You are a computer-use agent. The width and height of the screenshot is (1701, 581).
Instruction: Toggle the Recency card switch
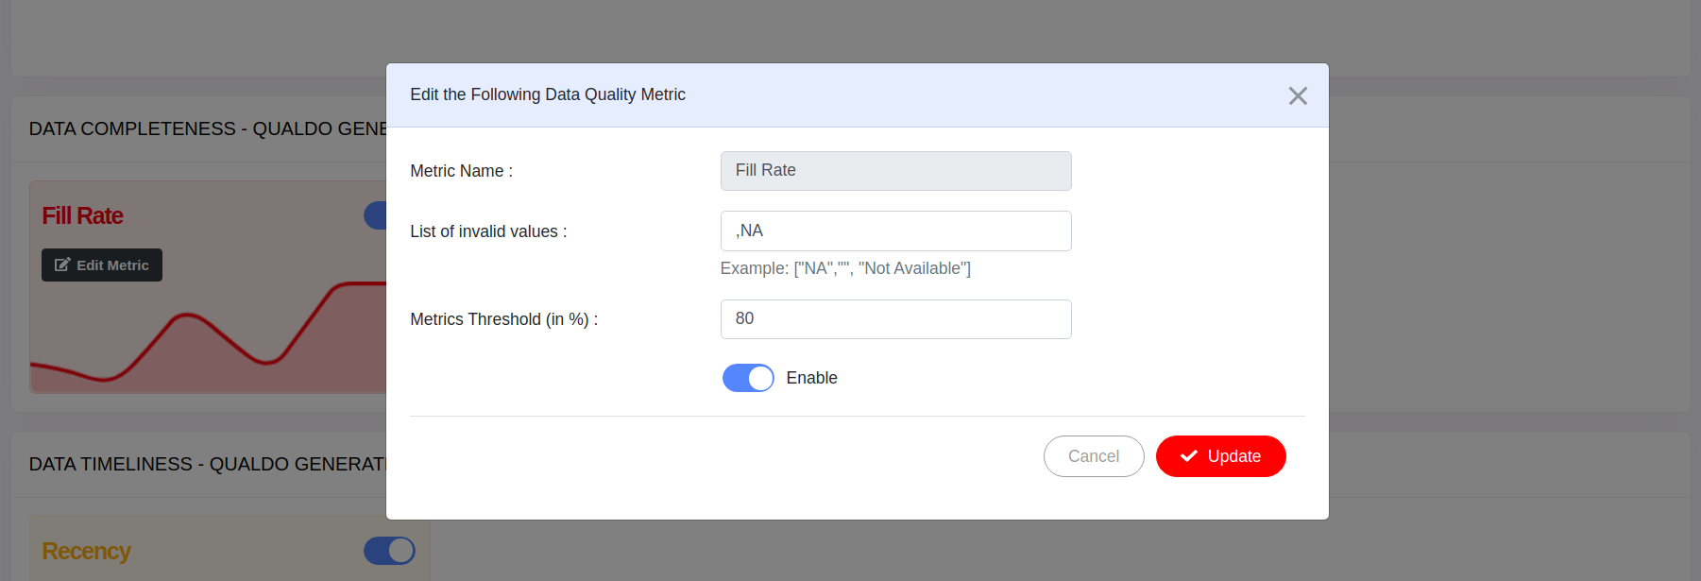click(389, 551)
